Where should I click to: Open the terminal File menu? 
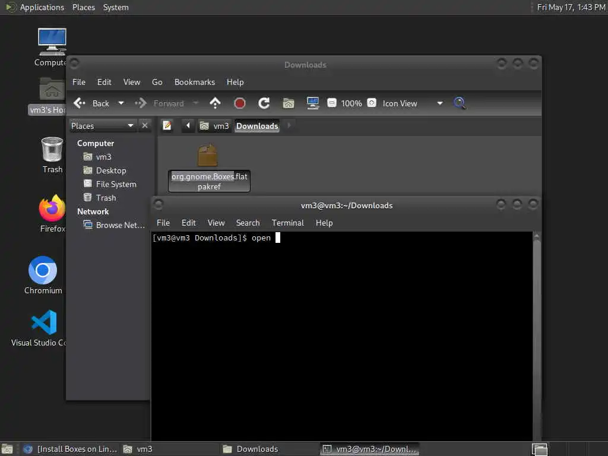163,223
